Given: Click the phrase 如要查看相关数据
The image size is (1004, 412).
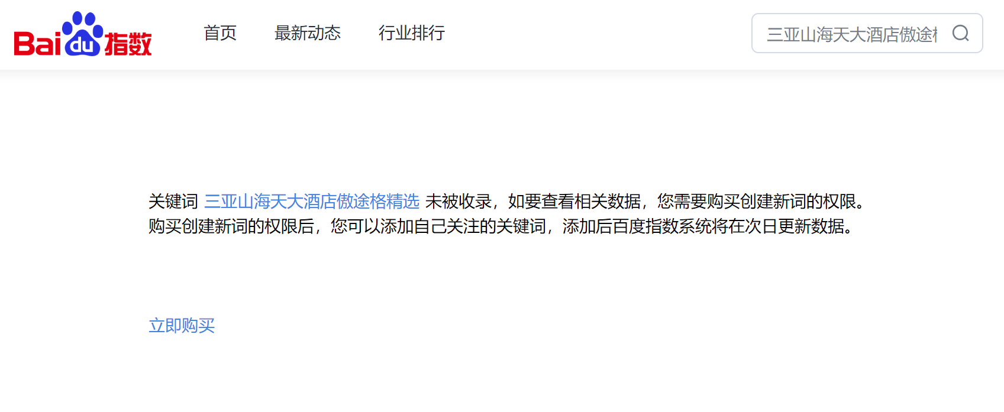Looking at the screenshot, I should (574, 202).
